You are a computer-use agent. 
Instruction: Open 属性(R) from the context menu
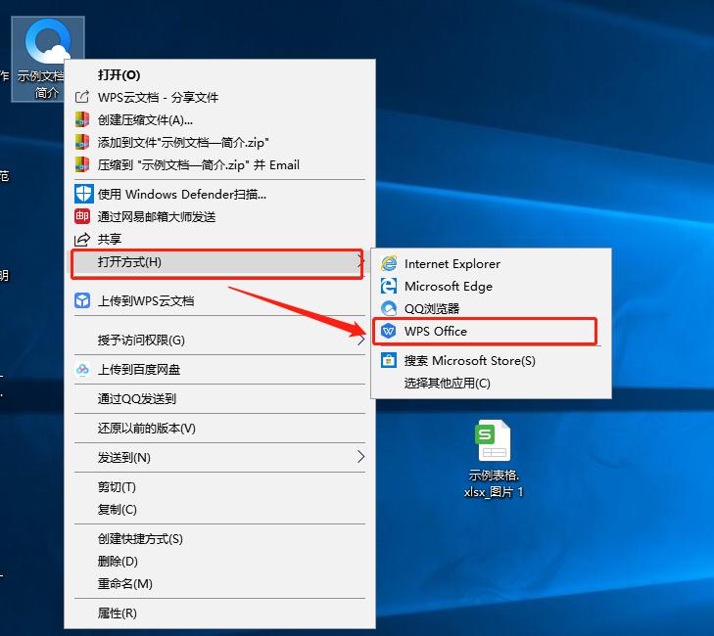220,613
